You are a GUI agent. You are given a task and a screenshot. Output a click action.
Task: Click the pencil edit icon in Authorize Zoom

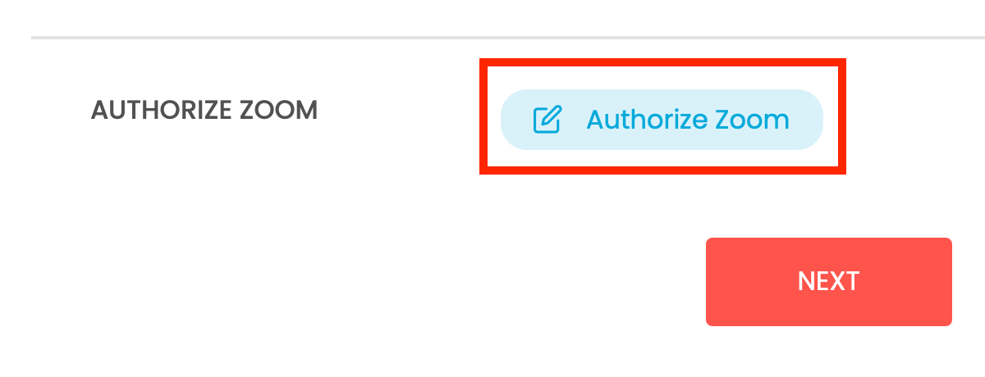(x=547, y=120)
